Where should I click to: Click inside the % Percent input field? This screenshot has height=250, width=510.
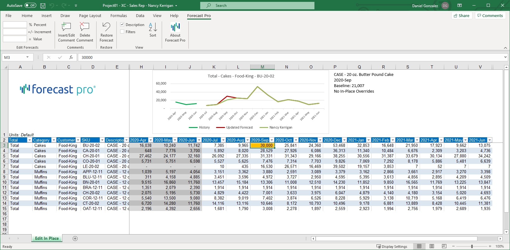click(x=15, y=24)
